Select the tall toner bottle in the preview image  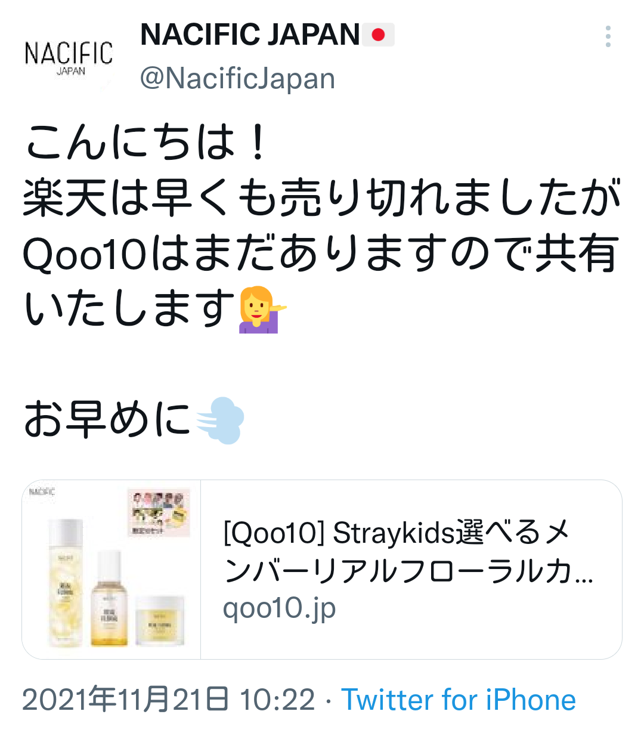tap(66, 583)
